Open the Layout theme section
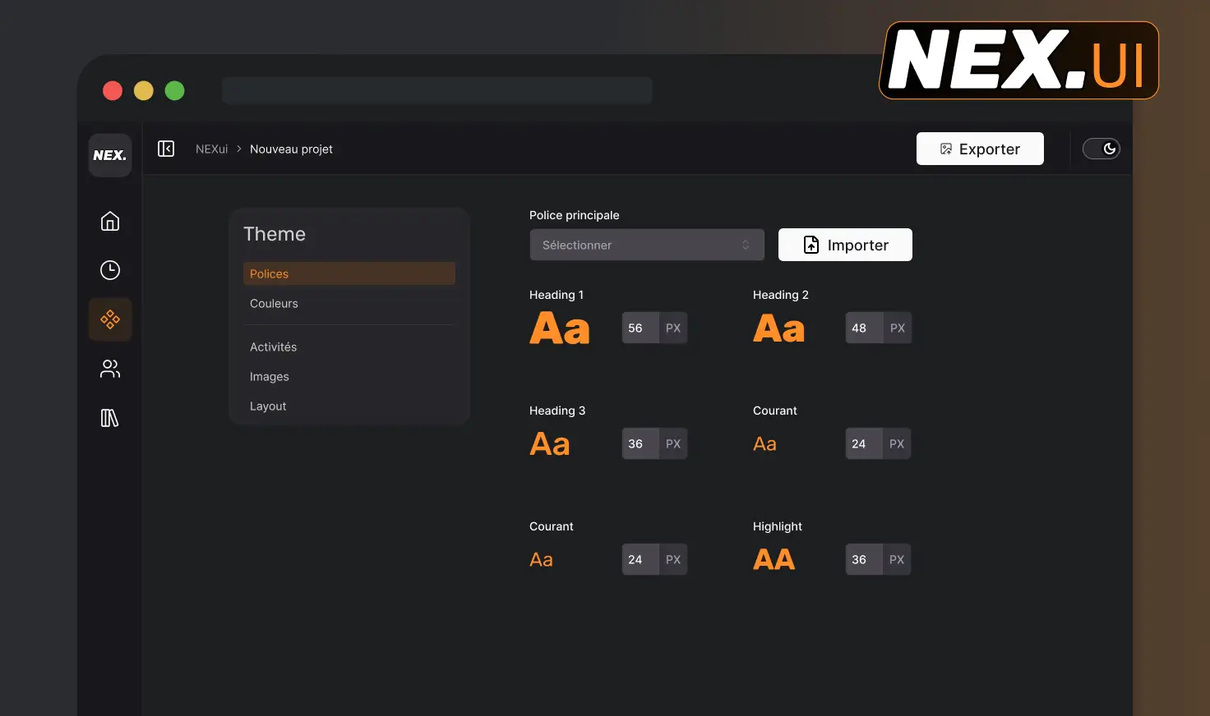 click(268, 406)
